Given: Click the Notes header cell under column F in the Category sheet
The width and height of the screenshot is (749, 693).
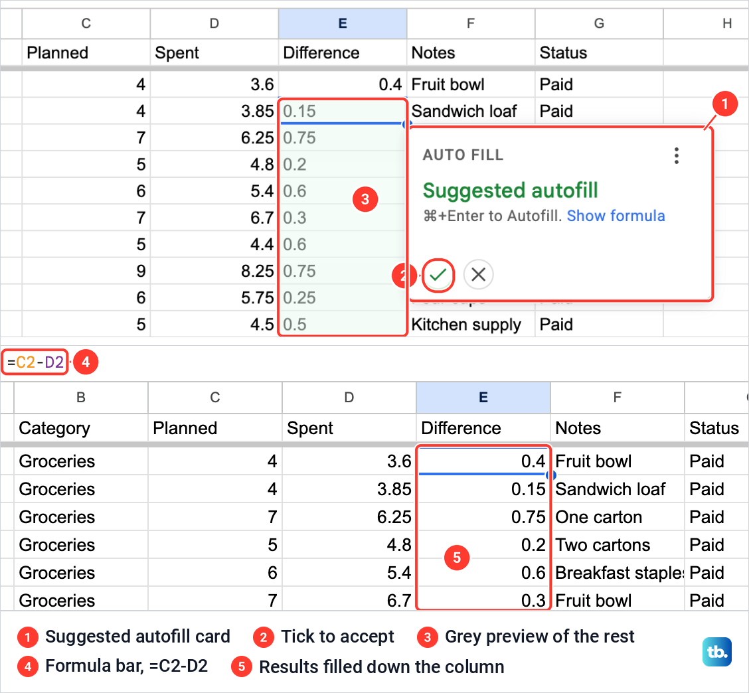Looking at the screenshot, I should coord(617,428).
